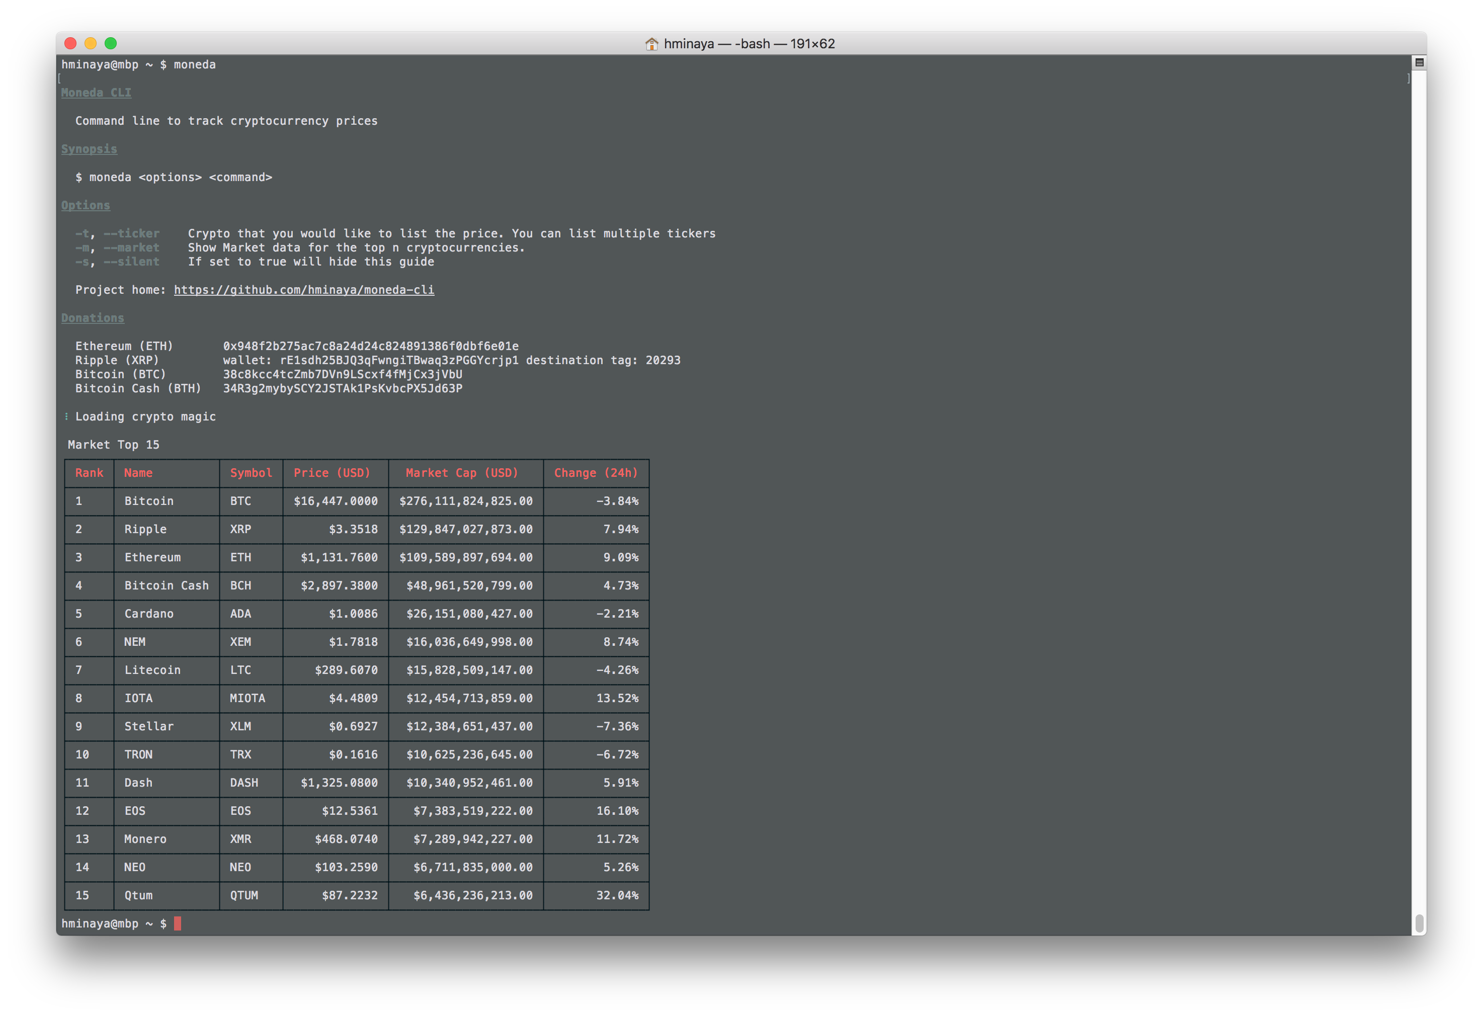Click the red cursor at the prompt
The width and height of the screenshot is (1483, 1016).
coord(178,923)
